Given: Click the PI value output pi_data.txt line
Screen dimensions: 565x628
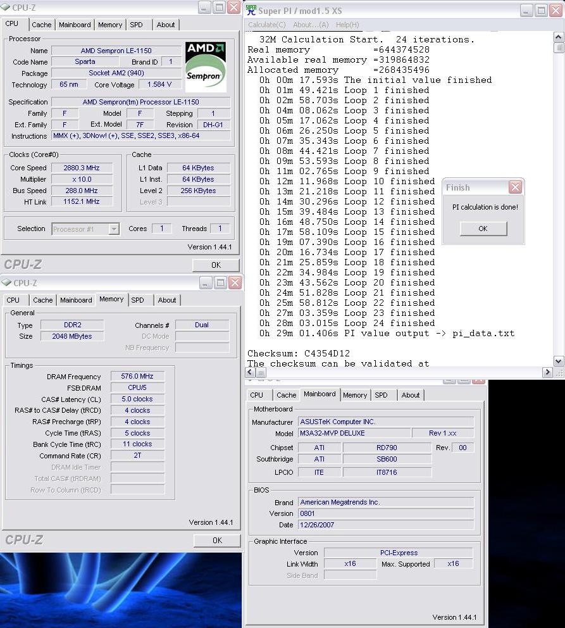Looking at the screenshot, I should (x=387, y=333).
